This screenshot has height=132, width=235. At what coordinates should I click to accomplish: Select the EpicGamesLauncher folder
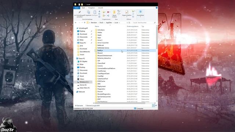coord(104,97)
